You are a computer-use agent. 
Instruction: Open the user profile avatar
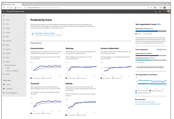tap(168, 11)
